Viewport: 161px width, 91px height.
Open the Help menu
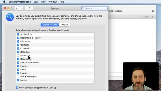coord(62,2)
